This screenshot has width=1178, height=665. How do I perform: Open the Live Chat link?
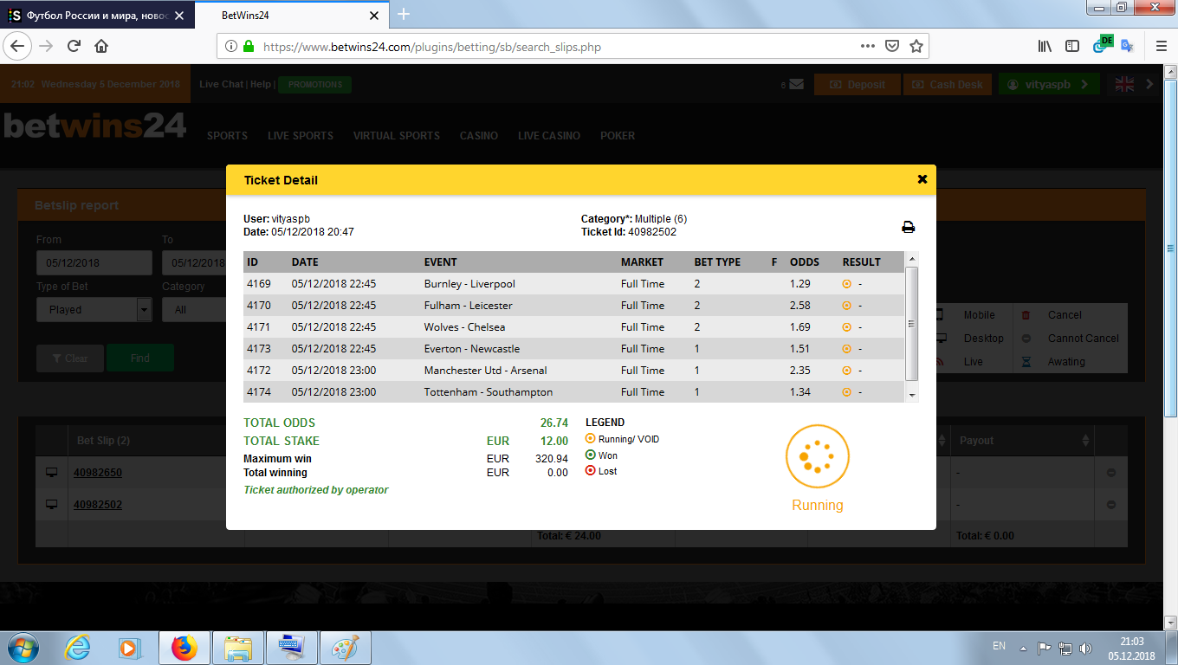pos(221,84)
